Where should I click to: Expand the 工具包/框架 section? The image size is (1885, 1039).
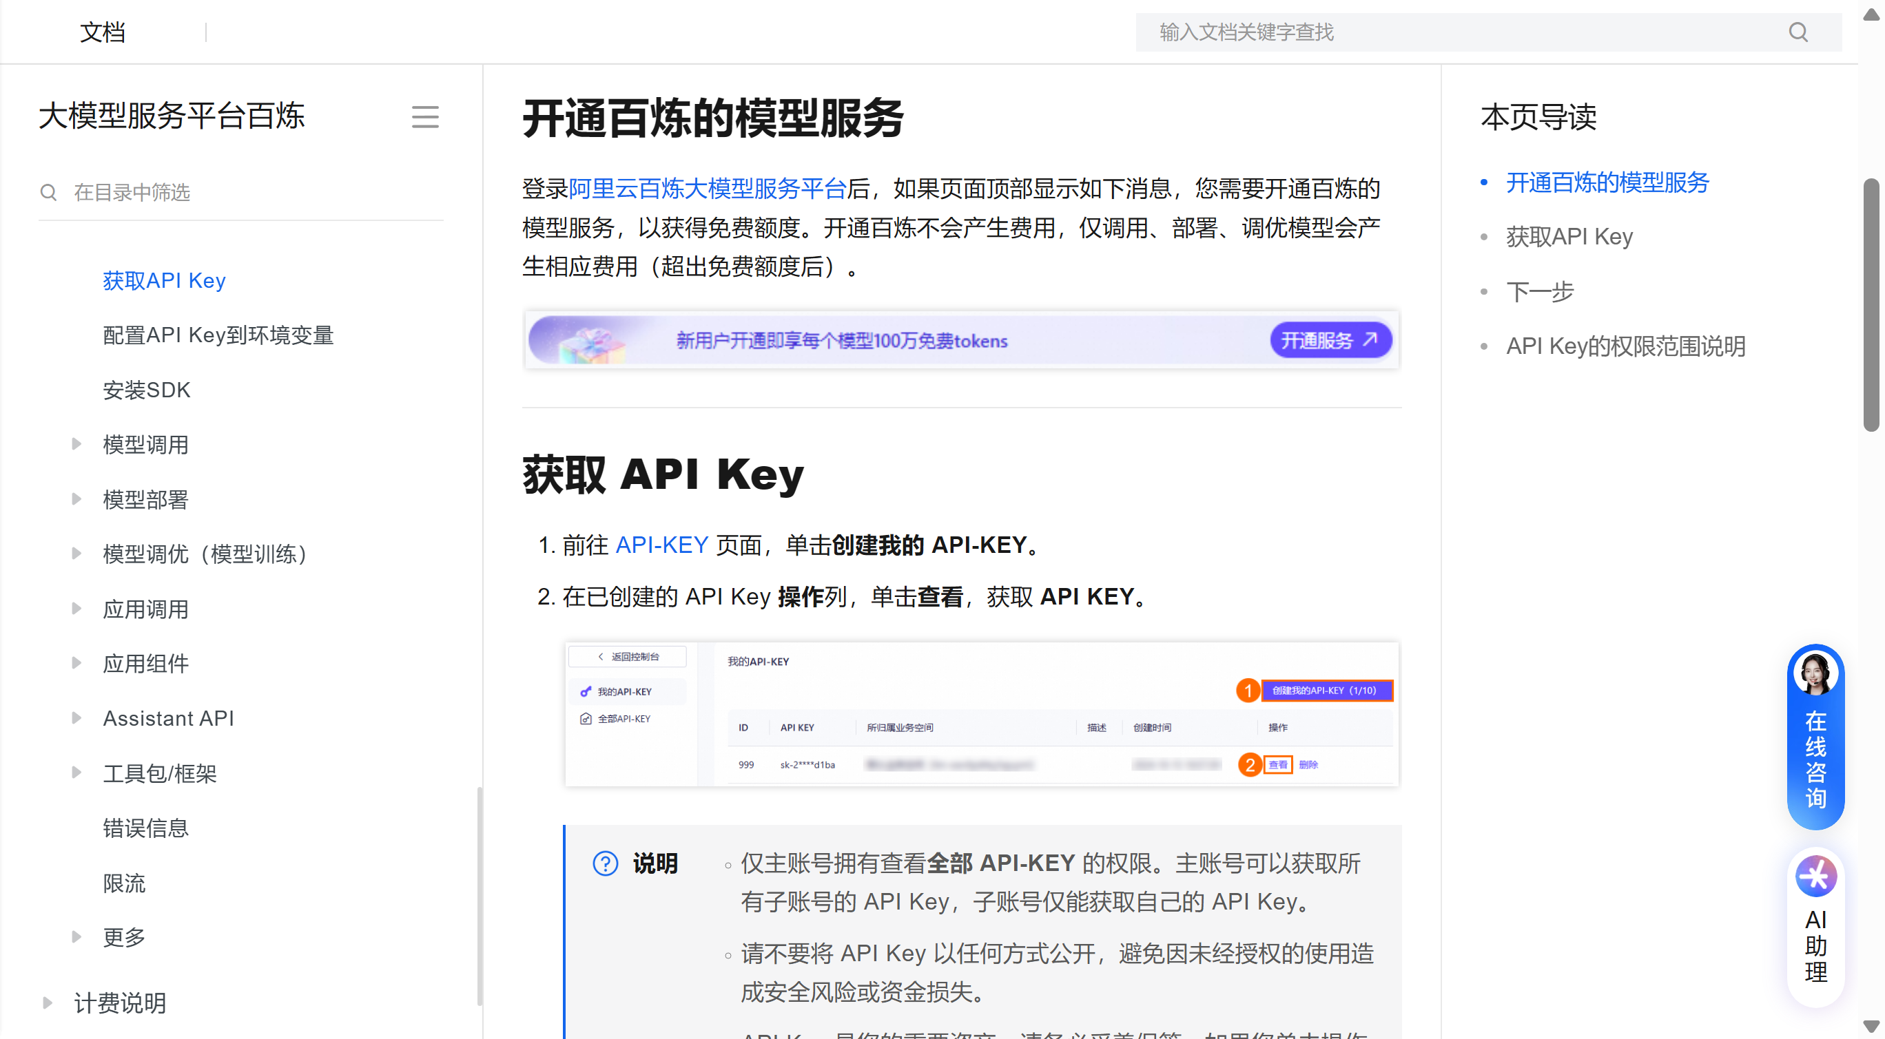76,773
